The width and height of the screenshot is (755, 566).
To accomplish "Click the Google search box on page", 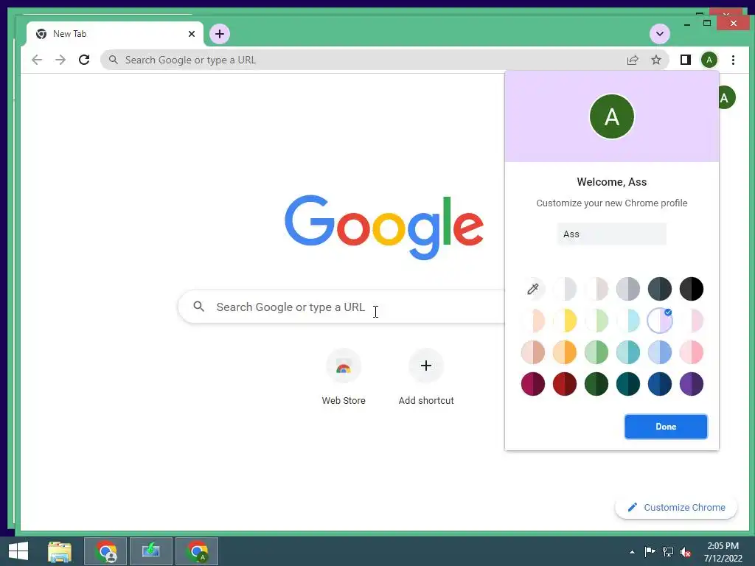I will [342, 307].
